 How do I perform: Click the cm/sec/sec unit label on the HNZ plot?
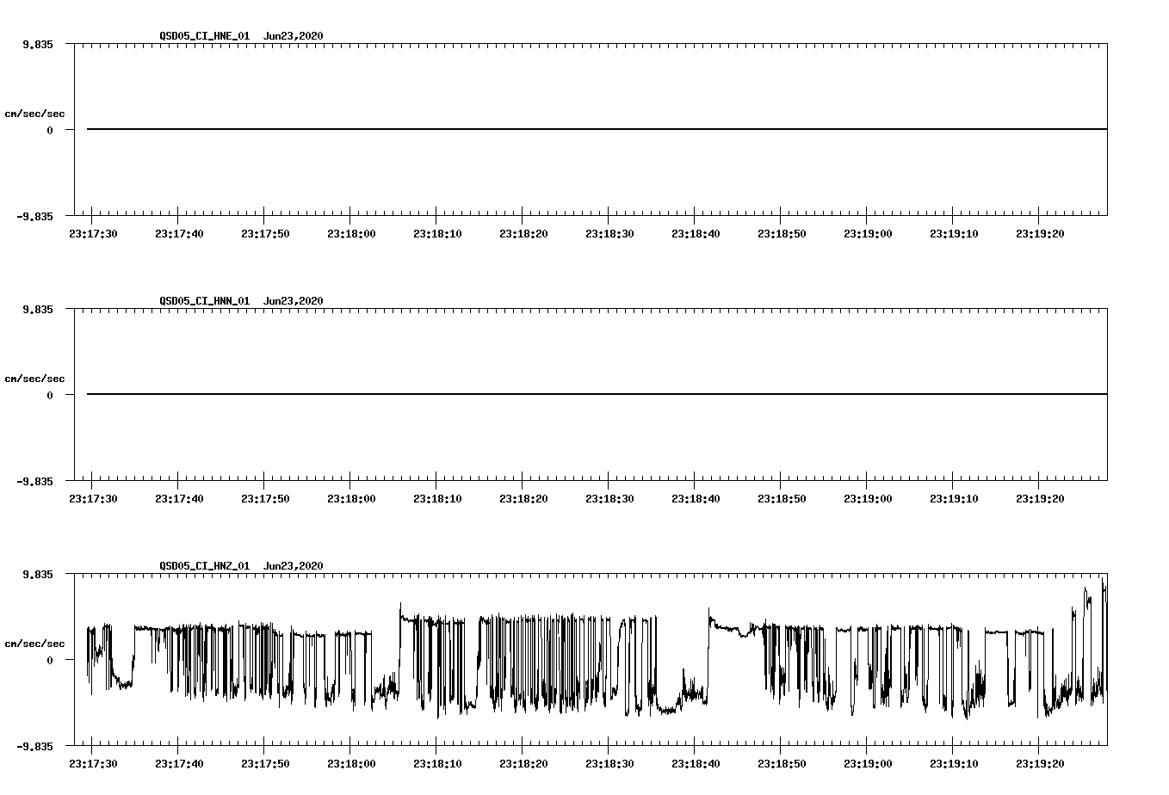coord(34,644)
